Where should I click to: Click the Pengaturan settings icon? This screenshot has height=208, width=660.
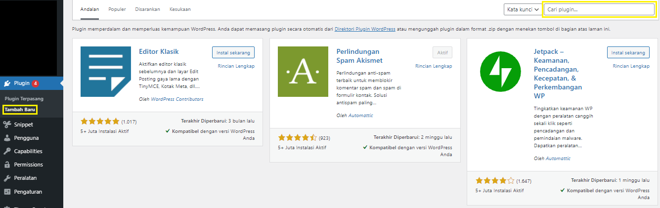click(7, 191)
